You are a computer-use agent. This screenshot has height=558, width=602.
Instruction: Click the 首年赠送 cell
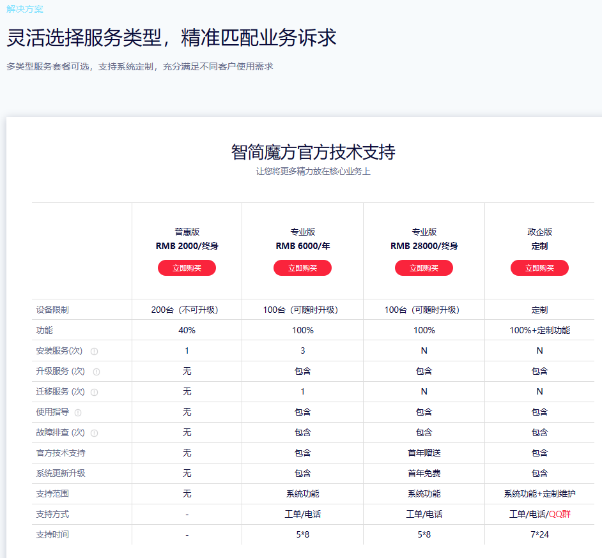coord(424,453)
